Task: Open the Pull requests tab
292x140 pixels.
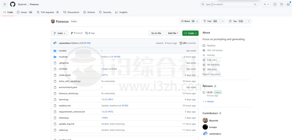Action: 48,12
